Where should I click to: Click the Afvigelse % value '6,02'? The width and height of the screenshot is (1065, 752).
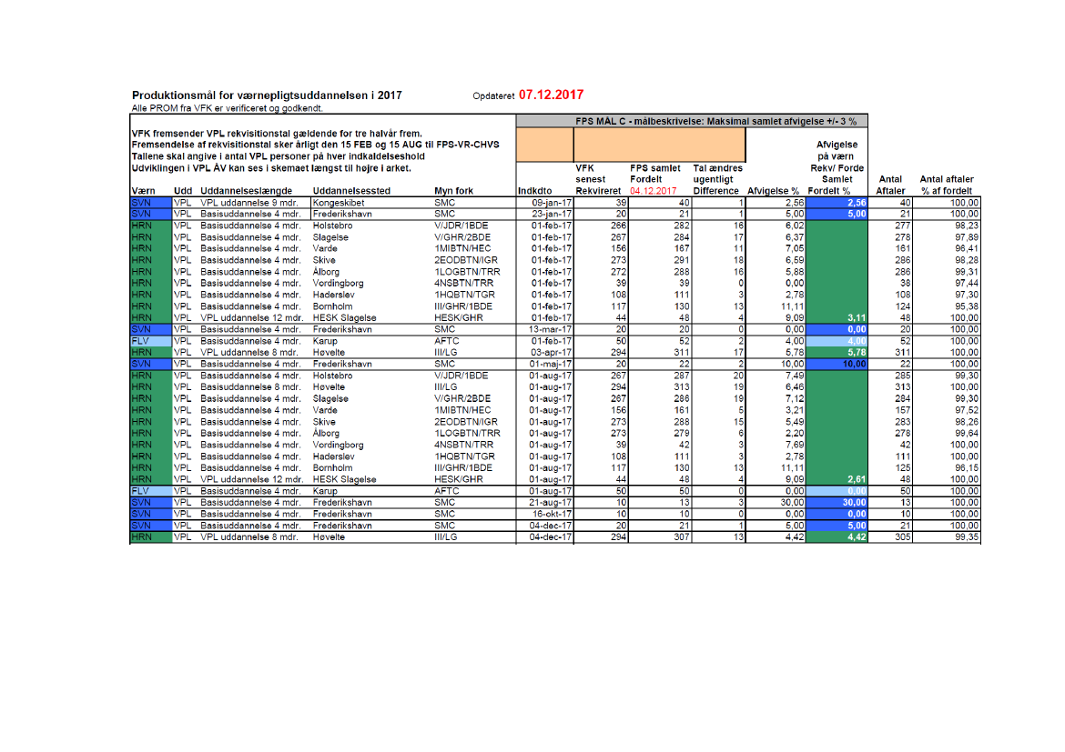point(795,226)
